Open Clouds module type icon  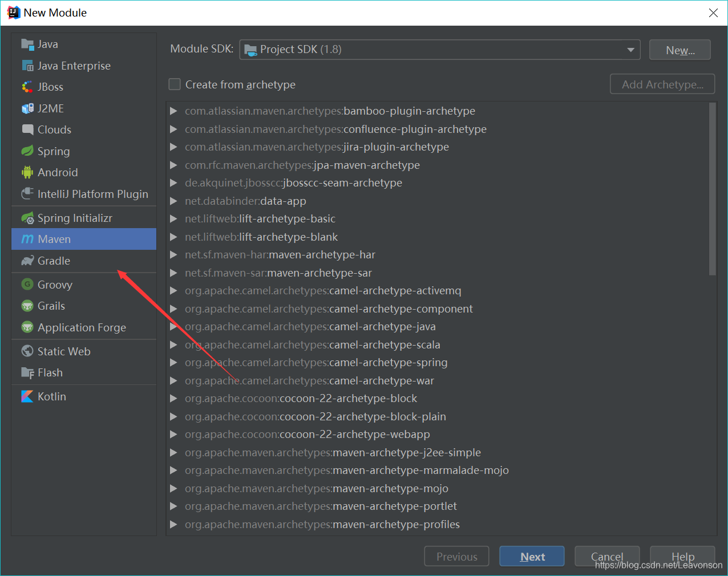click(27, 130)
